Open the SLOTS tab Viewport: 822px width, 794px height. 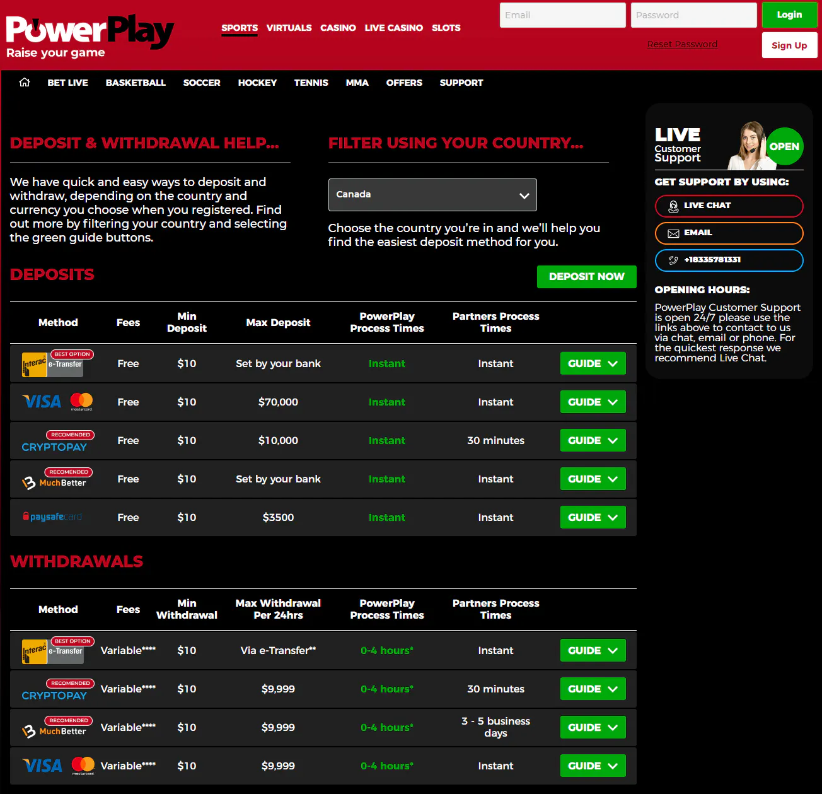[446, 28]
